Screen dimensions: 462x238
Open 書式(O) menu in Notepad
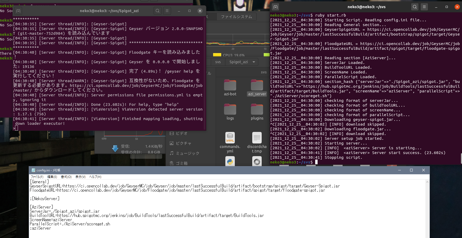66,177
